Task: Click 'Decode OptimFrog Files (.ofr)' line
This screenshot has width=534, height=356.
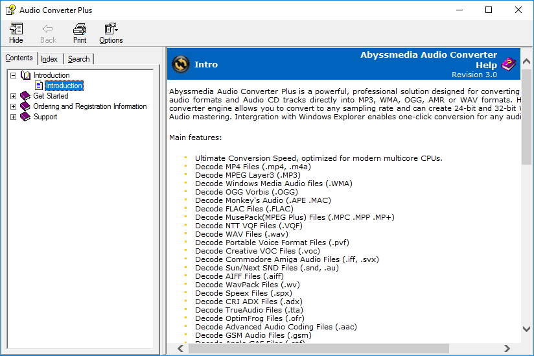Action: click(x=250, y=318)
